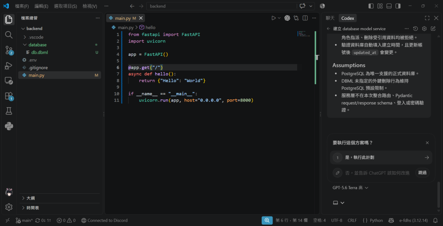443x226 pixels.
Task: Switch to the Codex tab
Action: [347, 18]
